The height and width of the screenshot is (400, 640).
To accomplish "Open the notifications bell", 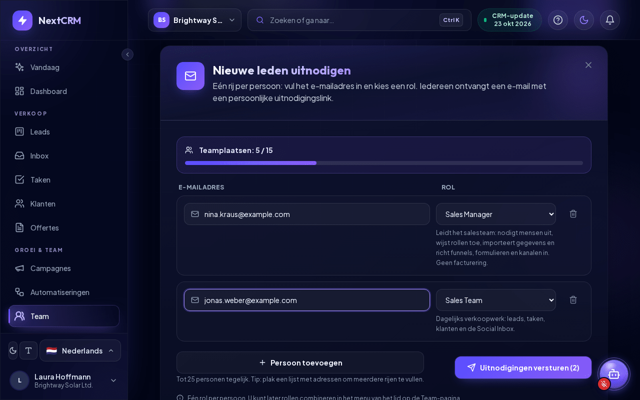I will pos(610,20).
